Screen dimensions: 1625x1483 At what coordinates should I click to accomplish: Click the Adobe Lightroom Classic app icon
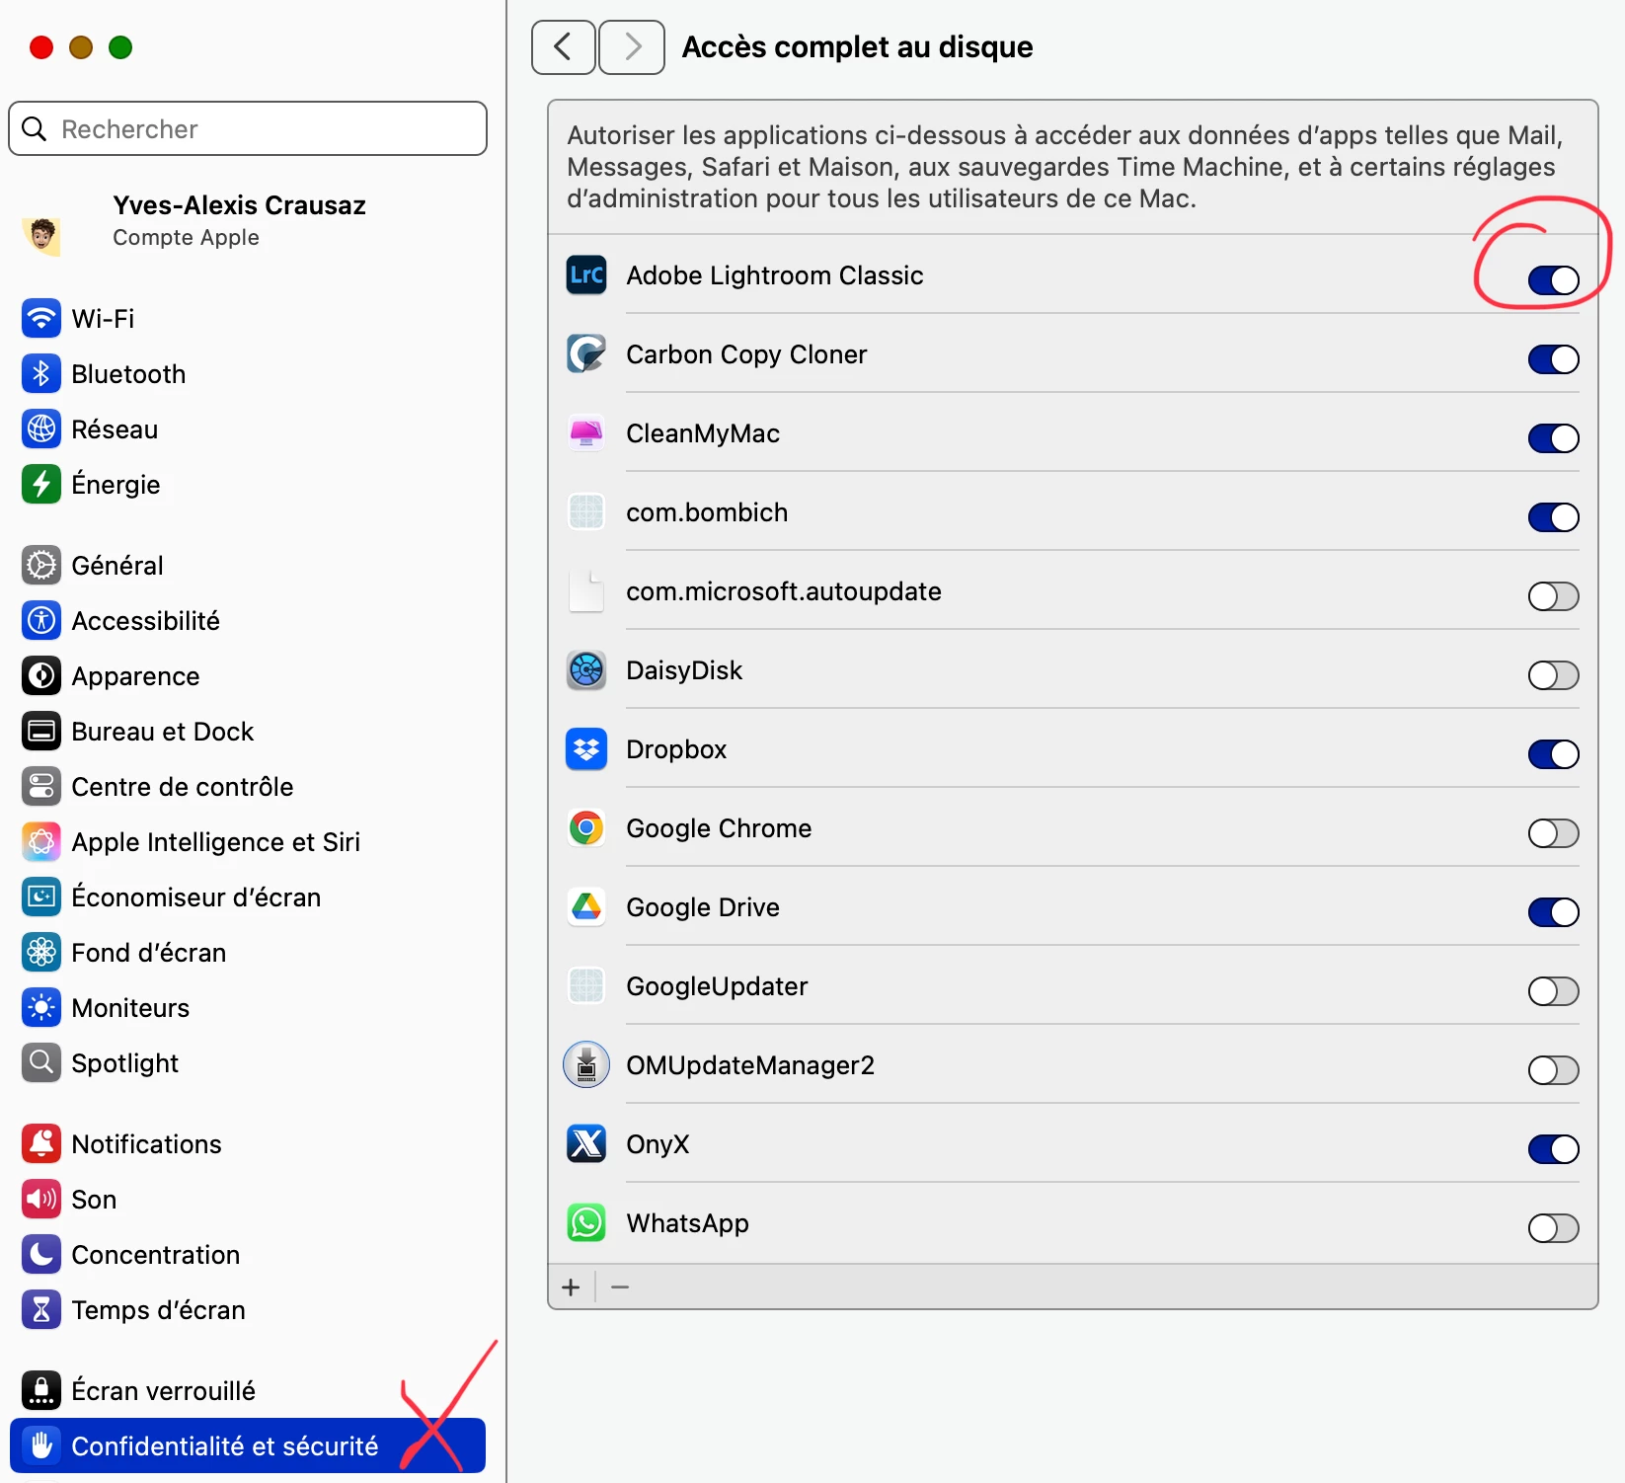586,275
